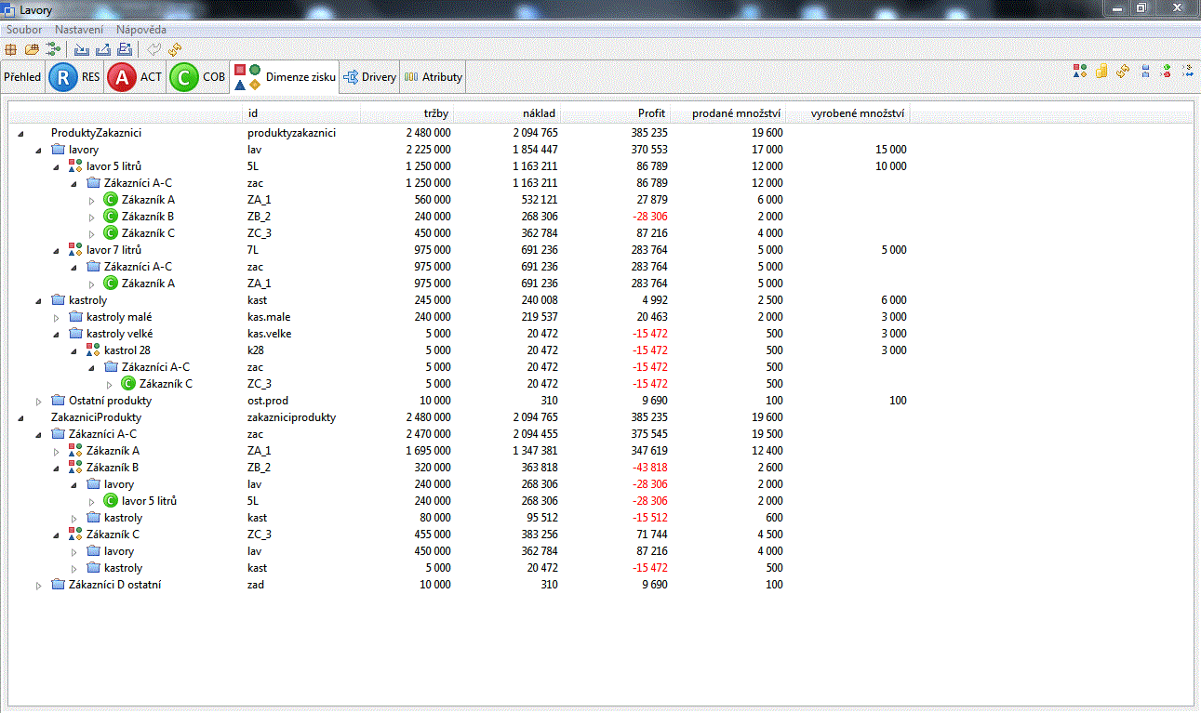Viewport: 1201px width, 713px height.
Task: Click the open folder toolbar icon
Action: point(32,48)
